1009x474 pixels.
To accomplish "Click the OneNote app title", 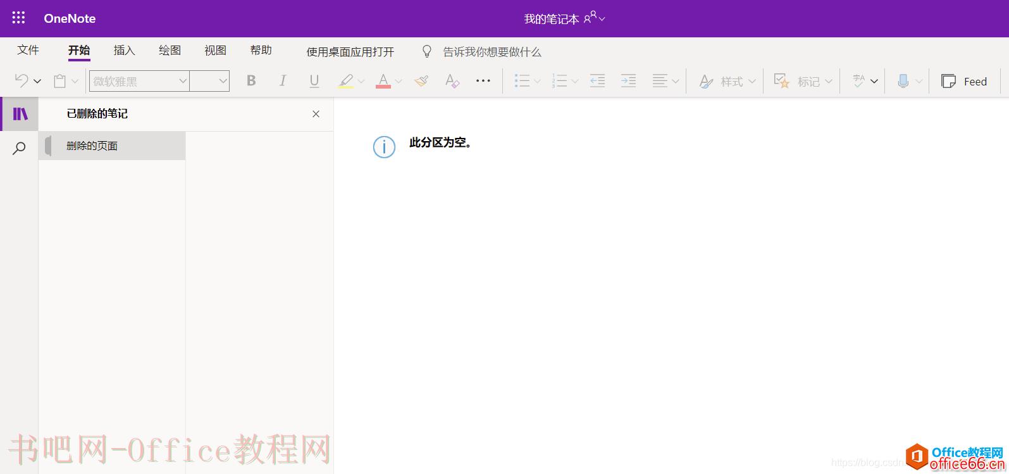I will tap(70, 18).
